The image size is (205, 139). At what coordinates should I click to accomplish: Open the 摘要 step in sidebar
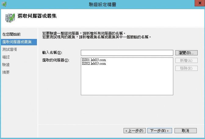coord(6,72)
